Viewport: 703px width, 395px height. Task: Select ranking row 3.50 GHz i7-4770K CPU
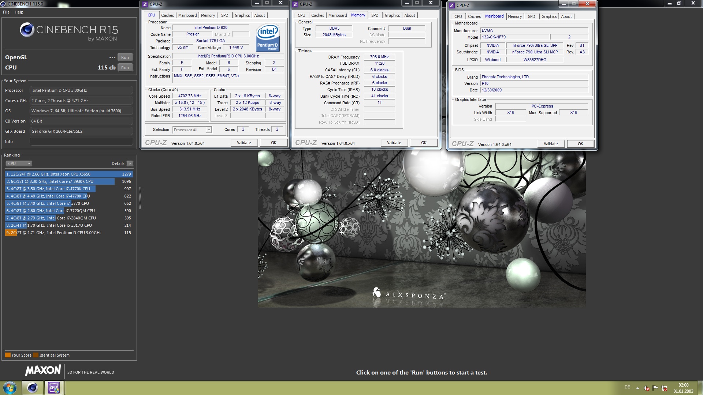coord(69,189)
